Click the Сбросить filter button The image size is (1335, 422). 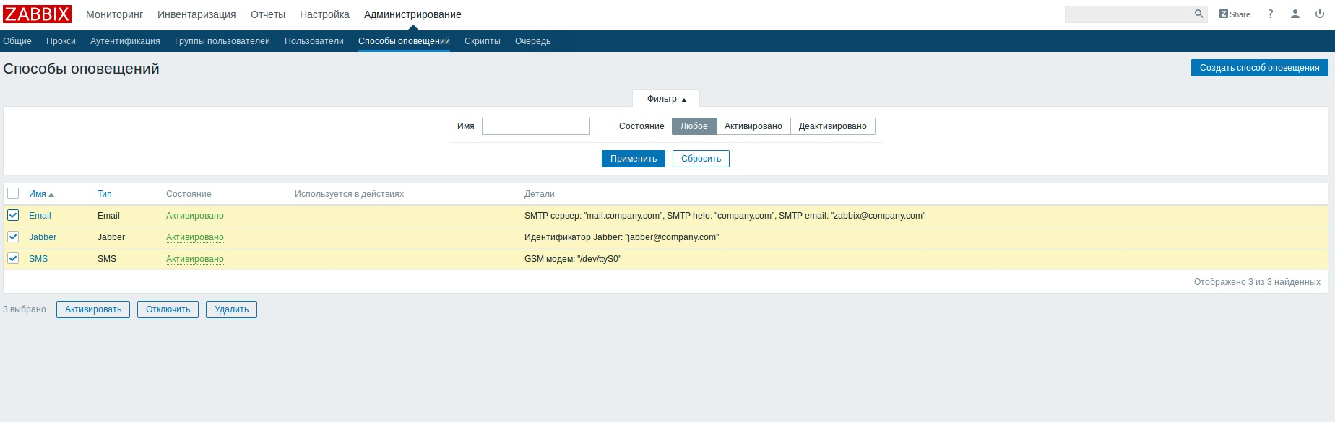tap(701, 159)
